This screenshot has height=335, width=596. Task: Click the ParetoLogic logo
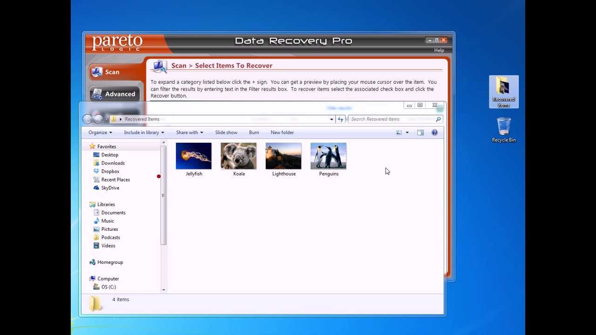click(x=117, y=42)
